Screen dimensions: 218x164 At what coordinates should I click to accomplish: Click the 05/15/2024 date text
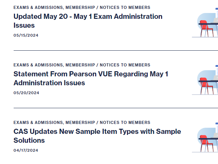[x=26, y=35]
